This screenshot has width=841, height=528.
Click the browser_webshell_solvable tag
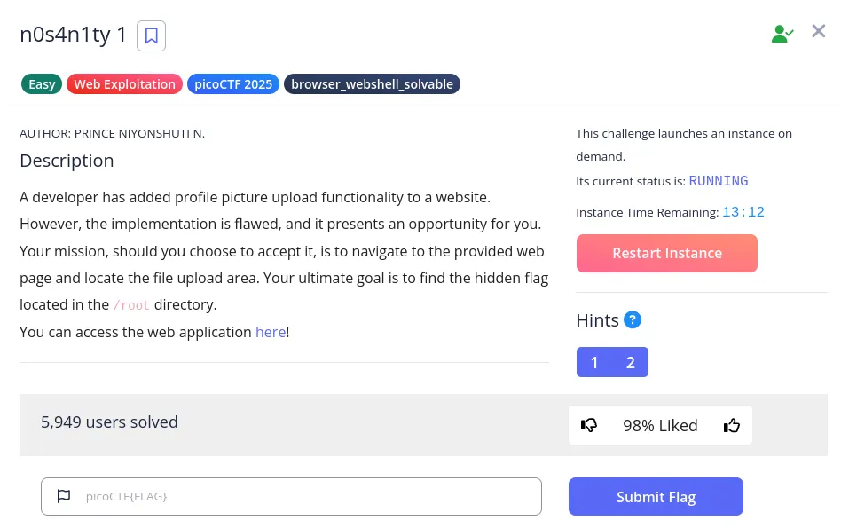372,84
